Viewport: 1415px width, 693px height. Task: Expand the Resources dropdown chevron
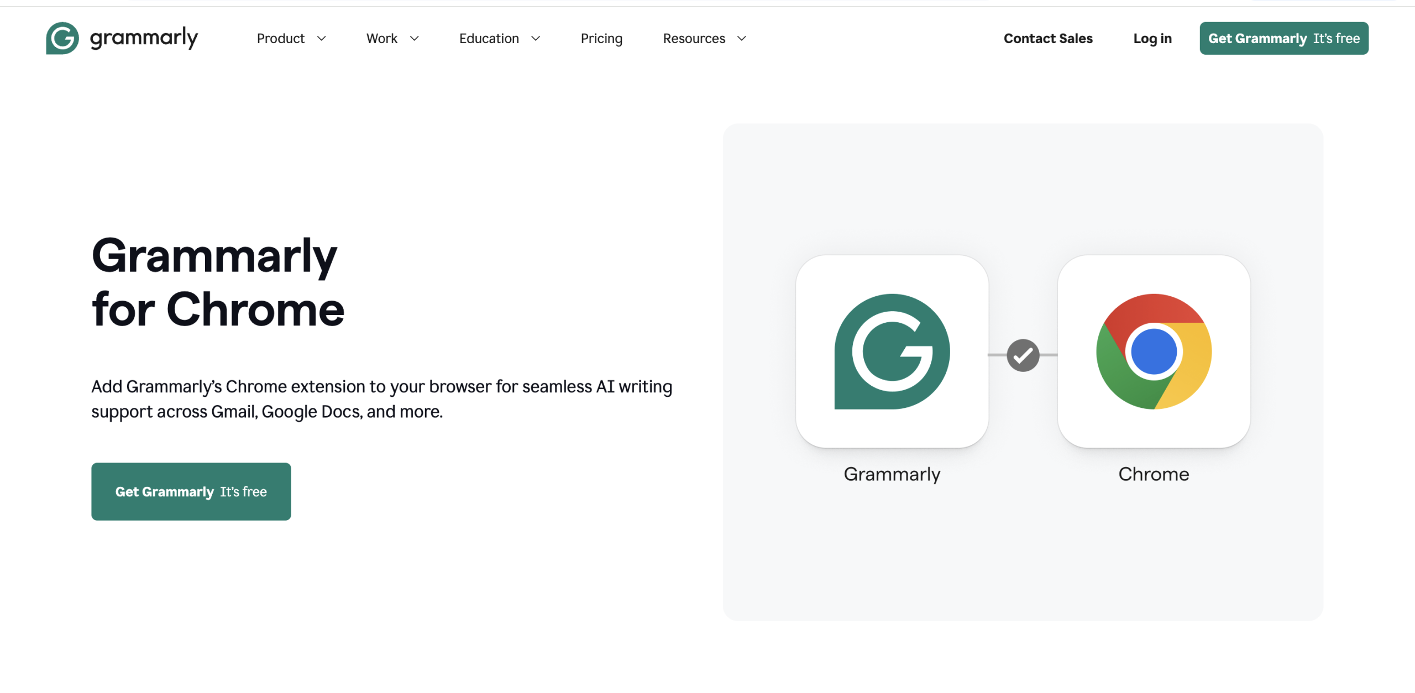(741, 39)
